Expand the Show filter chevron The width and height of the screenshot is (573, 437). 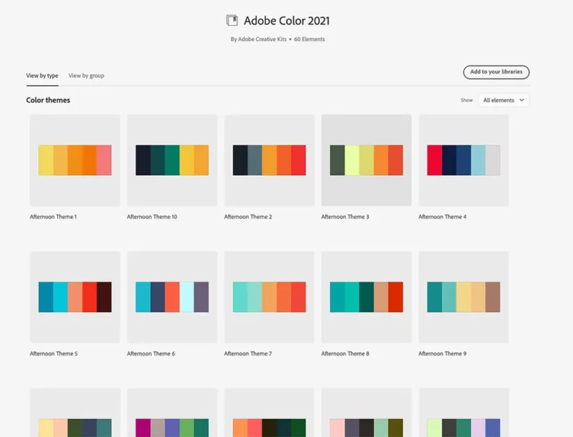pyautogui.click(x=521, y=100)
